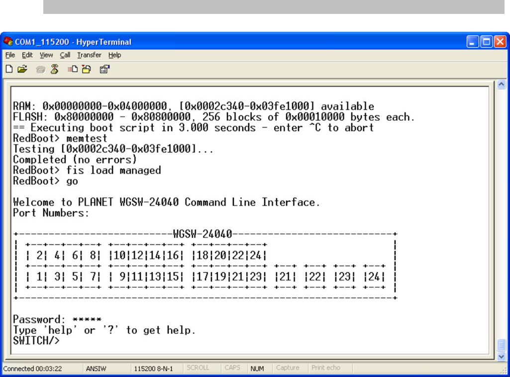This screenshot has width=510, height=377.
Task: Maximize the HyperTerminal window
Action: coord(486,42)
